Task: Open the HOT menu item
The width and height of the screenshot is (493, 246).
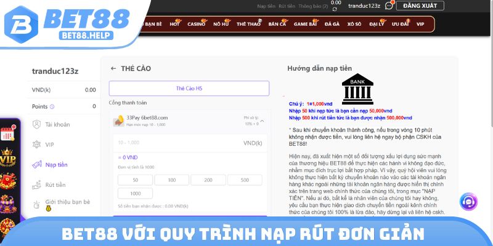Action: (x=174, y=24)
